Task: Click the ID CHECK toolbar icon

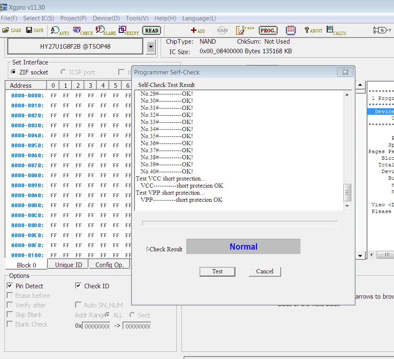Action: tap(83, 30)
